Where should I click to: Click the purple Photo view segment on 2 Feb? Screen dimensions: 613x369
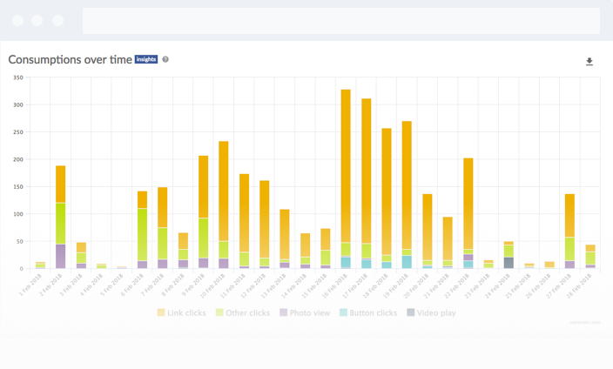point(60,256)
